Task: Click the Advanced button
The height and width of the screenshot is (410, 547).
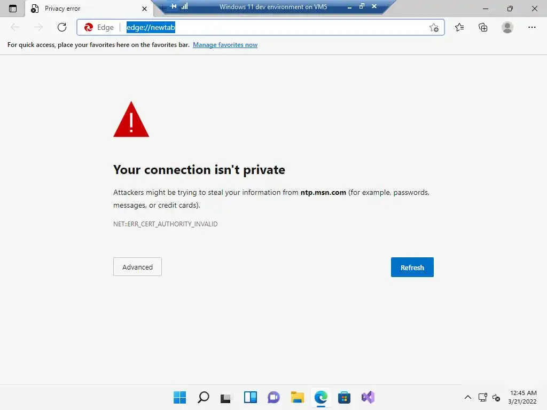Action: click(x=137, y=267)
